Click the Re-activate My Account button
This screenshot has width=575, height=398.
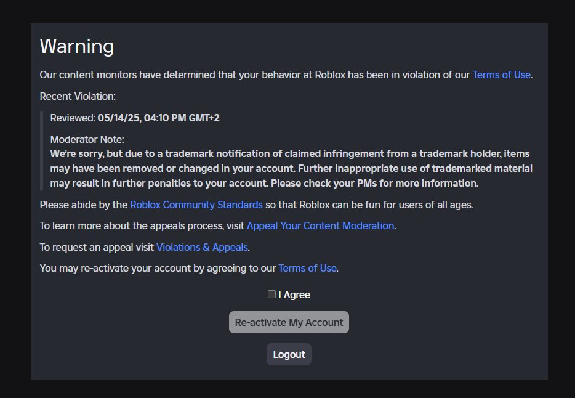289,322
